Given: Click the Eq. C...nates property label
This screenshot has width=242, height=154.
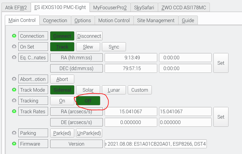Looking at the screenshot, I should [33, 58].
